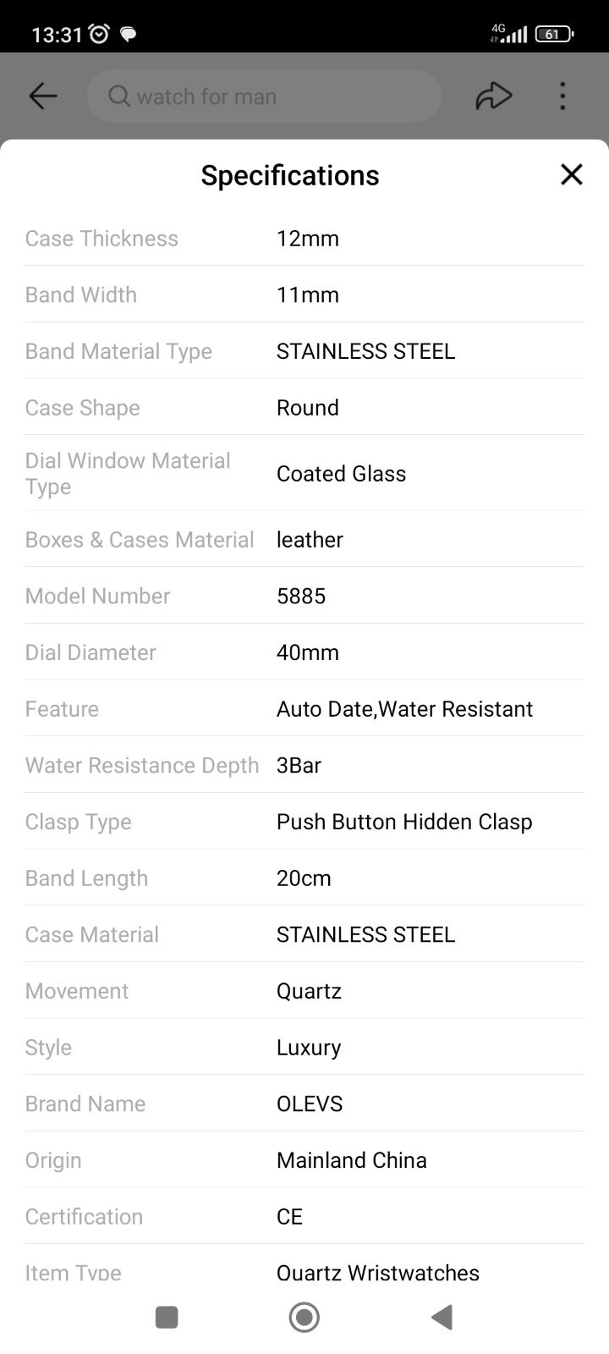Tap the battery indicator in status bar
The height and width of the screenshot is (1354, 609).
[554, 34]
